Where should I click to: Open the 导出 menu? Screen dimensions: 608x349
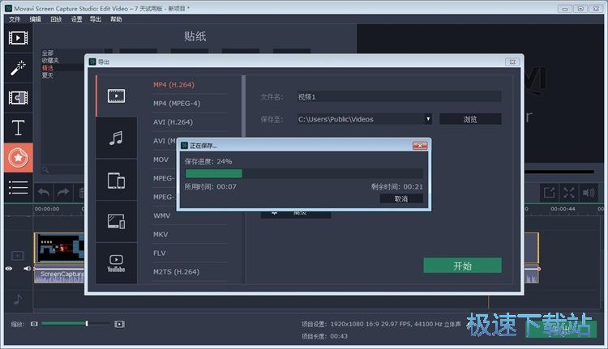[x=96, y=19]
